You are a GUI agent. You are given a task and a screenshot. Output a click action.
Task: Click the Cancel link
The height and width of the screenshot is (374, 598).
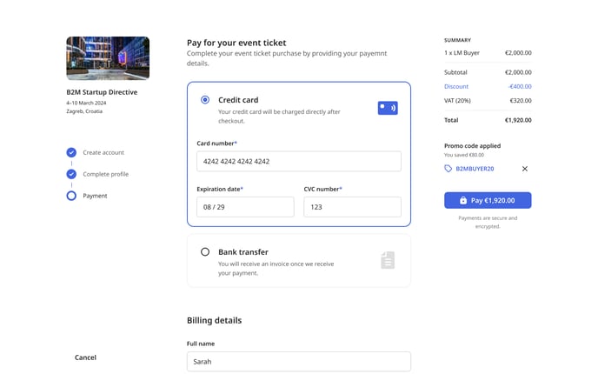click(x=85, y=357)
